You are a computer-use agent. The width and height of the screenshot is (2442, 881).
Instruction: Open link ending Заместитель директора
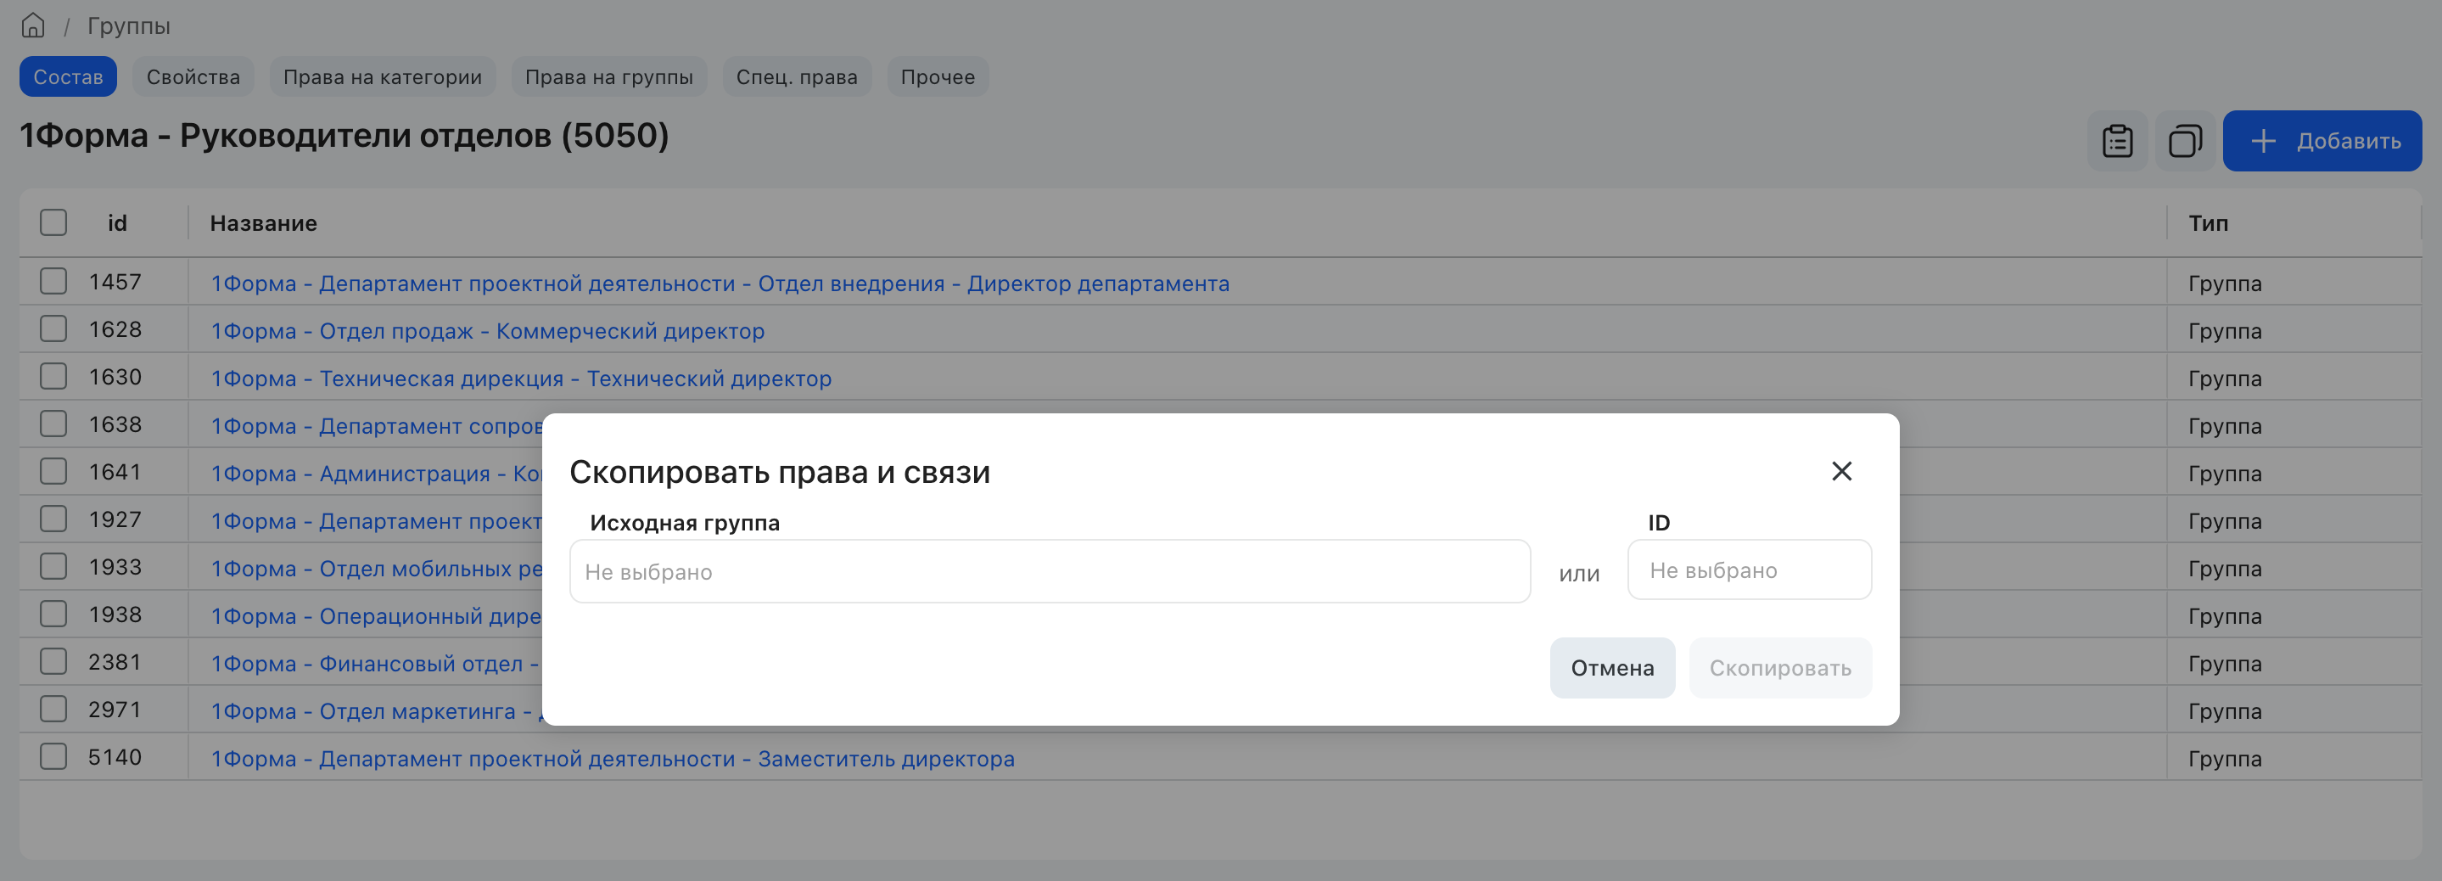[x=613, y=759]
